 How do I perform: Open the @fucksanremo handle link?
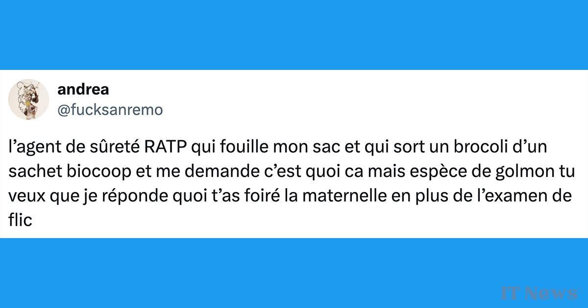pos(110,110)
